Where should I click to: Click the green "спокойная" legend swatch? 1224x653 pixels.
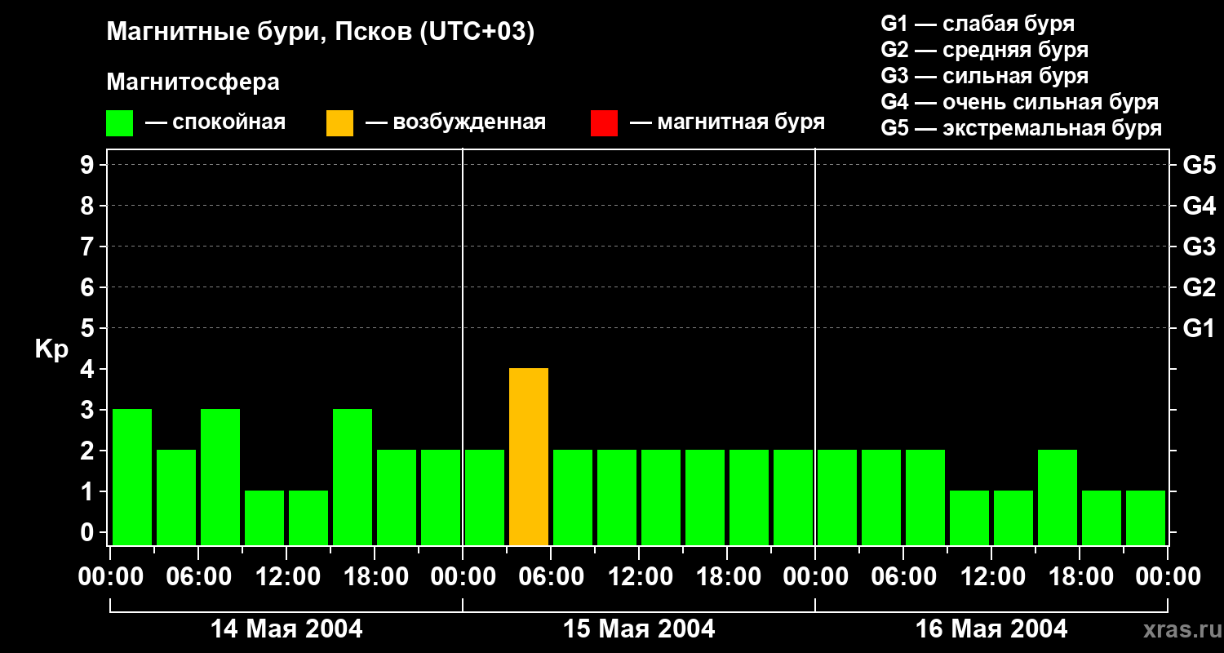[119, 122]
